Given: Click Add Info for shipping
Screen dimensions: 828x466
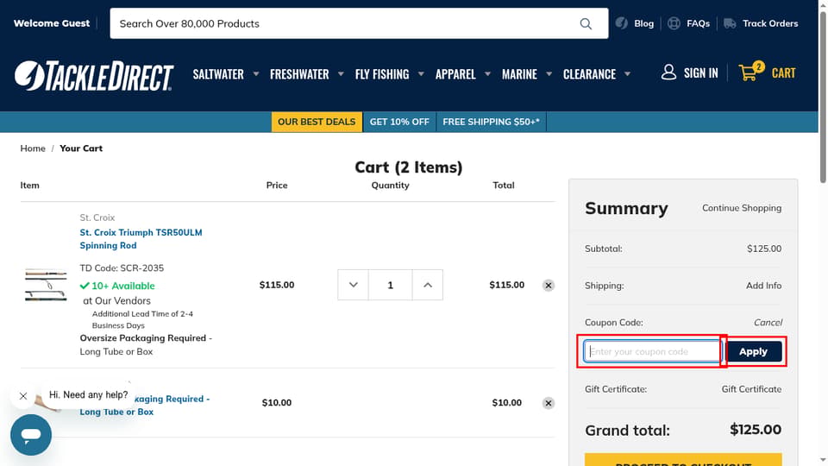Looking at the screenshot, I should pyautogui.click(x=763, y=286).
